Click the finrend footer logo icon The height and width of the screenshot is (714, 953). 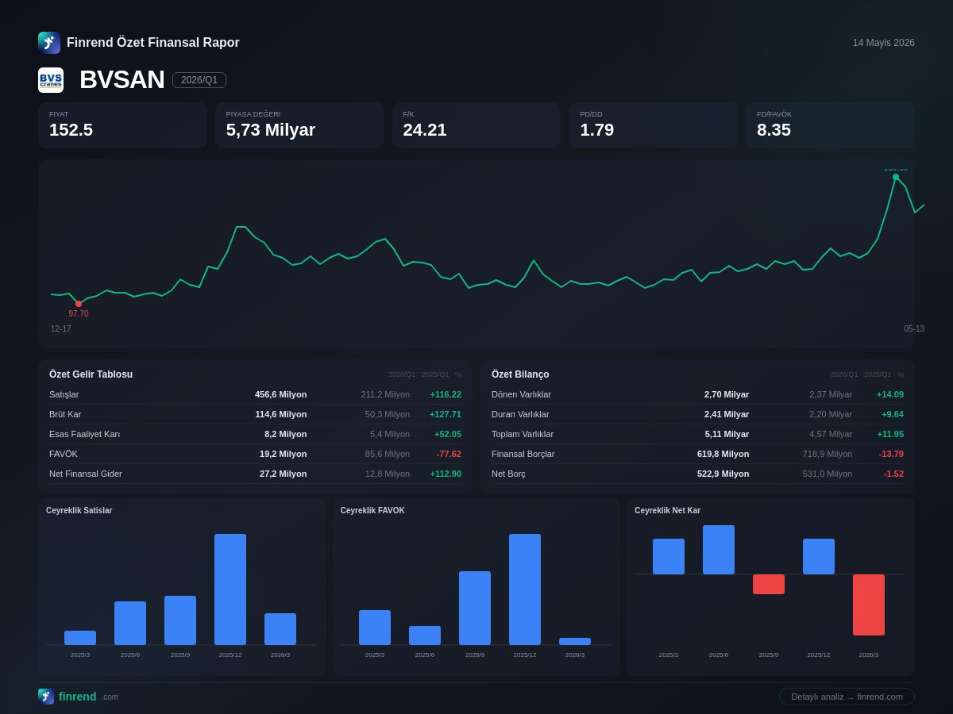(46, 697)
